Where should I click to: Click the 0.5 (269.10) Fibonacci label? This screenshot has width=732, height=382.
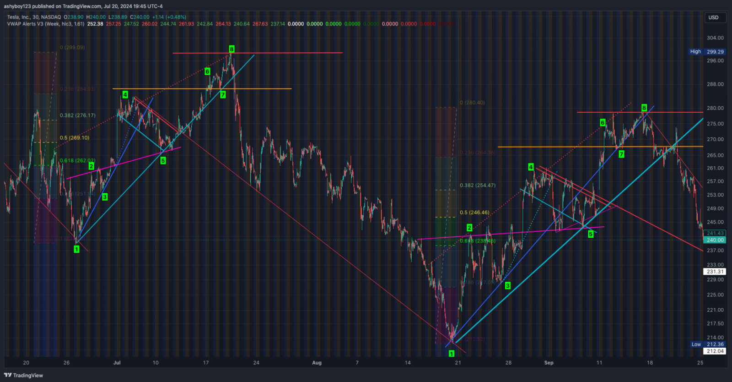click(75, 138)
